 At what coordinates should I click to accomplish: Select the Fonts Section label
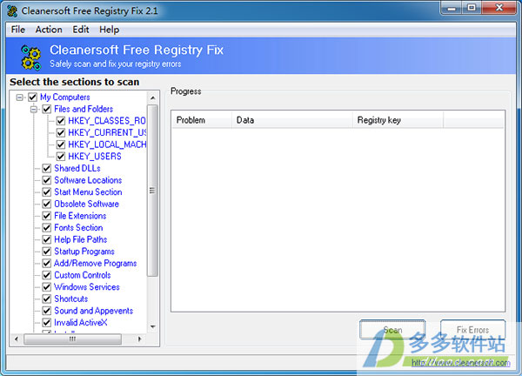click(x=78, y=227)
